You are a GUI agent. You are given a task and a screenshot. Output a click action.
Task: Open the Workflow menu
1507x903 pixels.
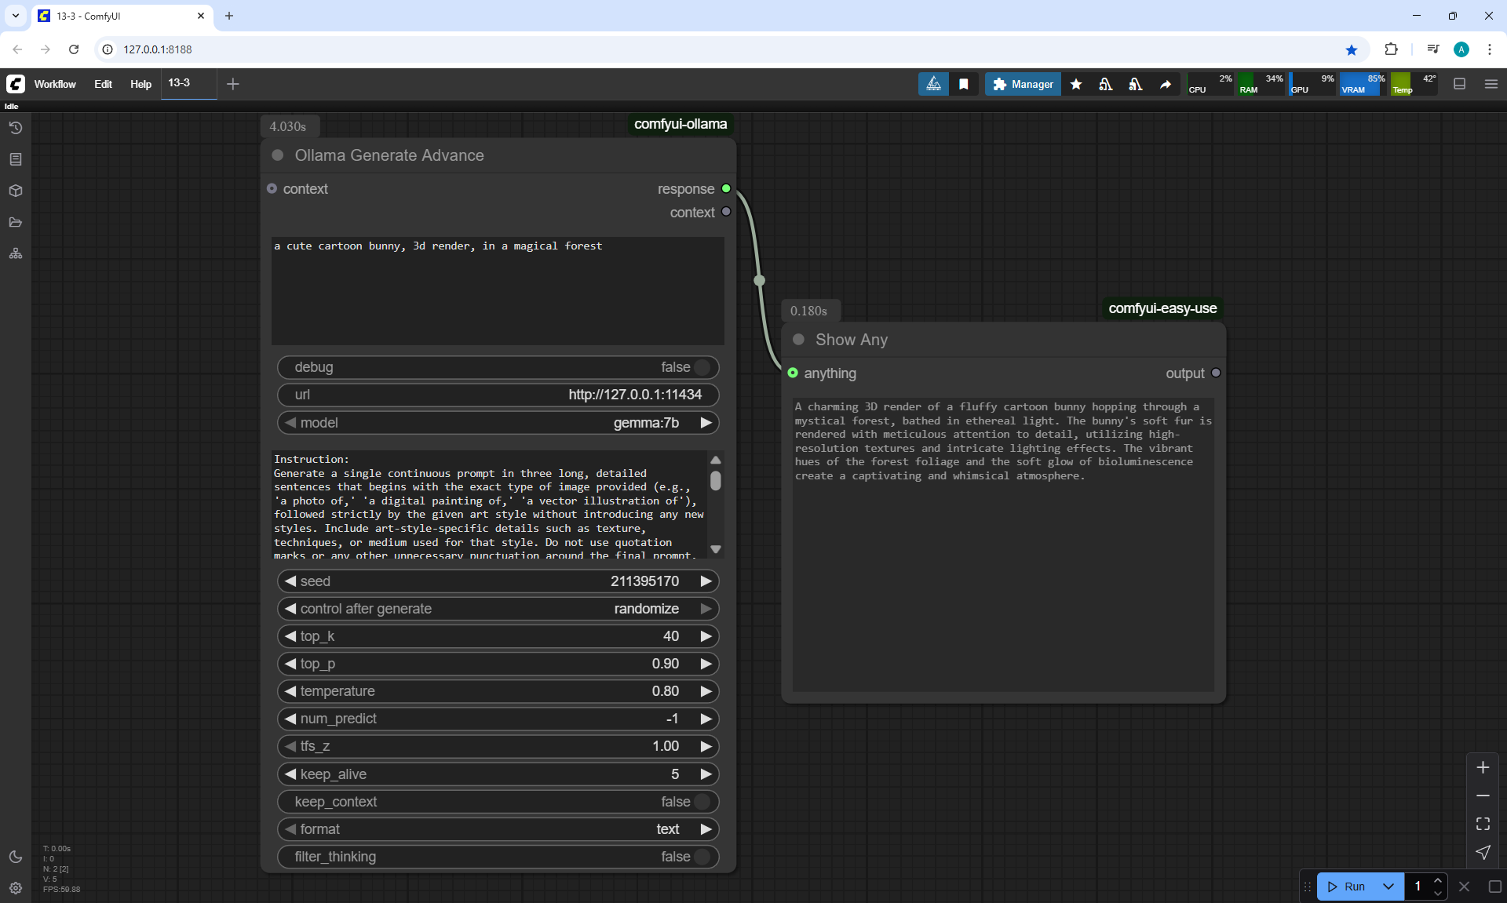coord(55,84)
